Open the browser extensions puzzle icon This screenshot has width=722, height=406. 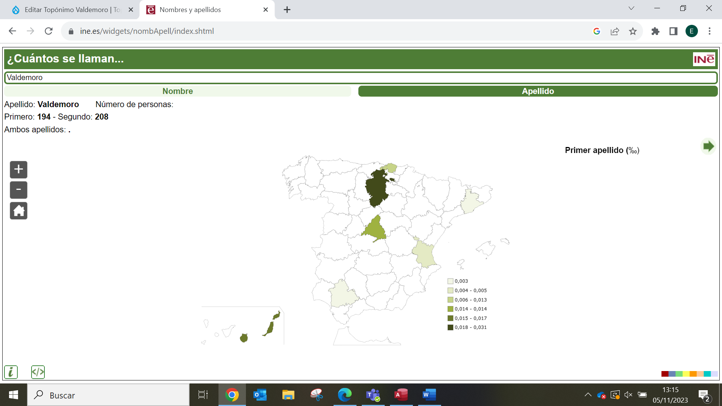point(655,31)
